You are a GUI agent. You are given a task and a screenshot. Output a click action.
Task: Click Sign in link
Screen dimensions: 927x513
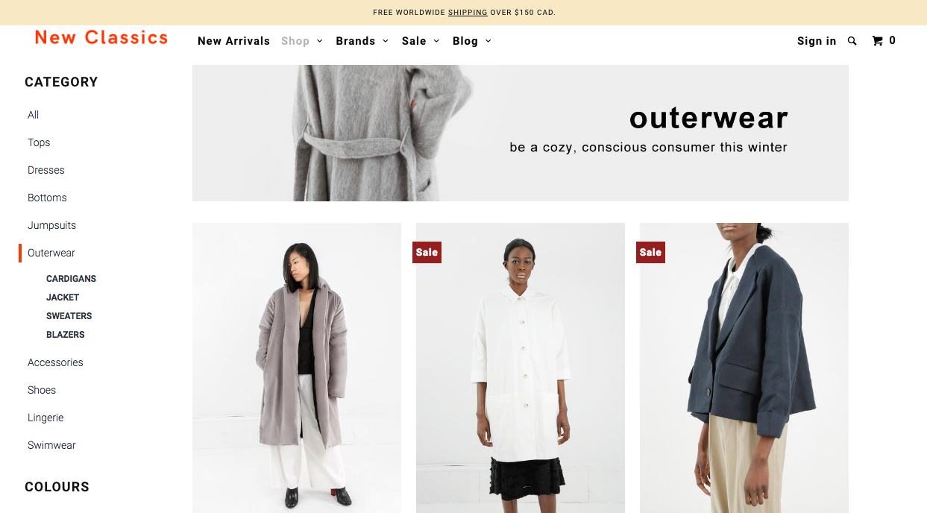(817, 41)
